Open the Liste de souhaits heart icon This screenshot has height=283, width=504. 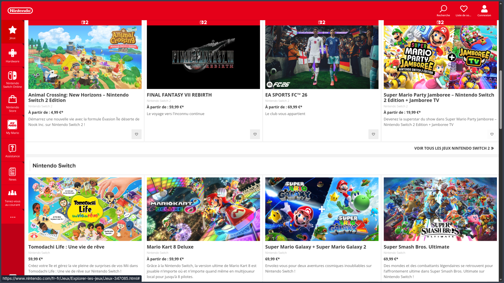point(464,11)
